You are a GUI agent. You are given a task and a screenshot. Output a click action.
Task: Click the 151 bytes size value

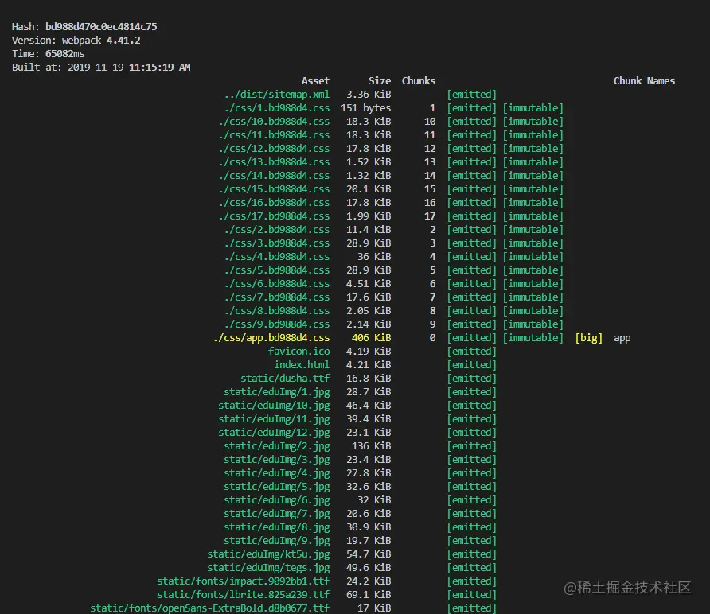366,108
